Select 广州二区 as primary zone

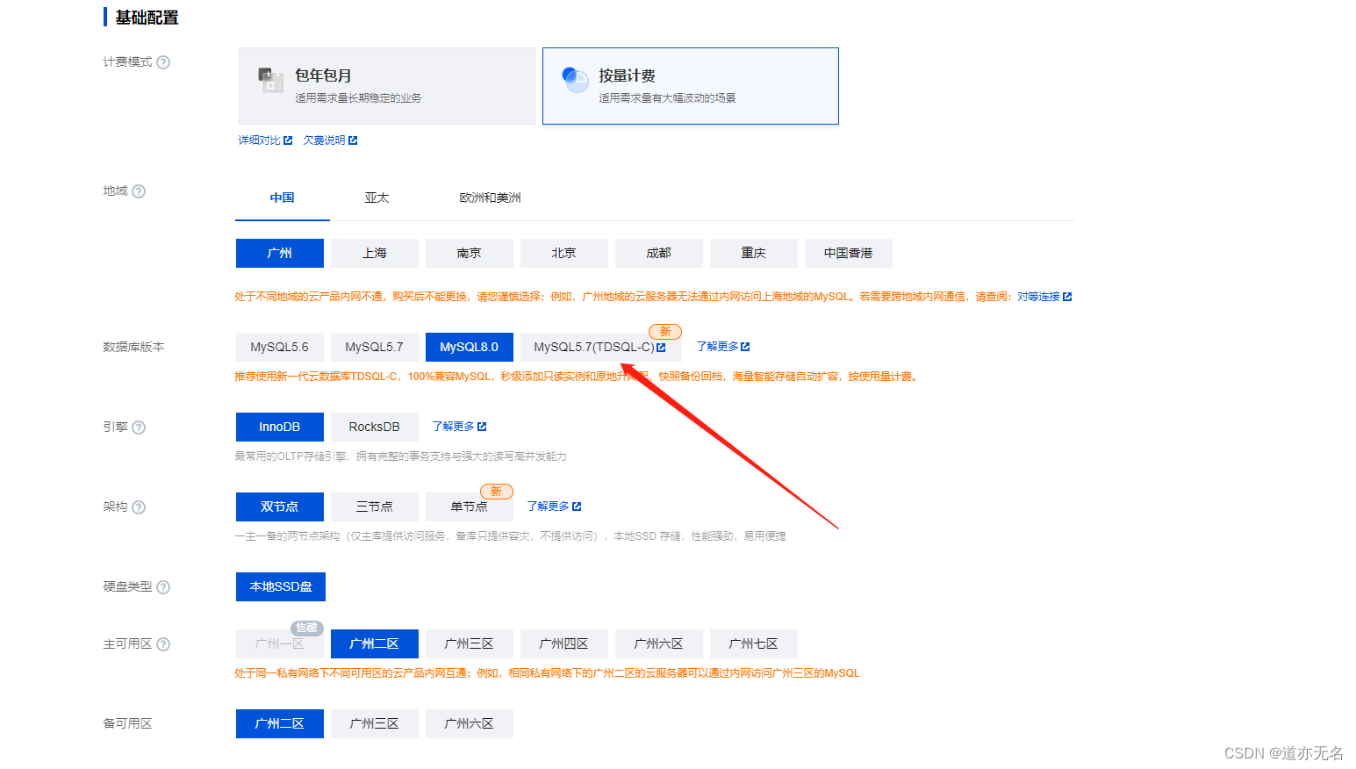click(x=375, y=643)
